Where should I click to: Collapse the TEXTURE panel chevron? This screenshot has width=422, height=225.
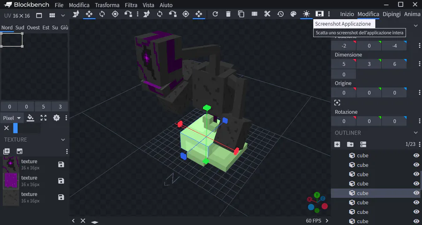pos(63,140)
